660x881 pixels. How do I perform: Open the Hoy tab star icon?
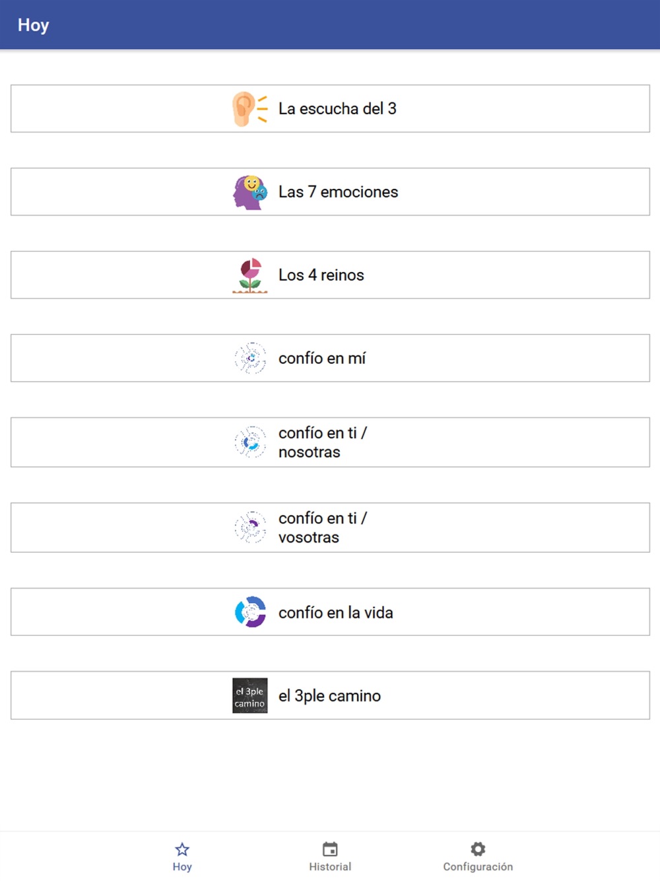click(182, 849)
